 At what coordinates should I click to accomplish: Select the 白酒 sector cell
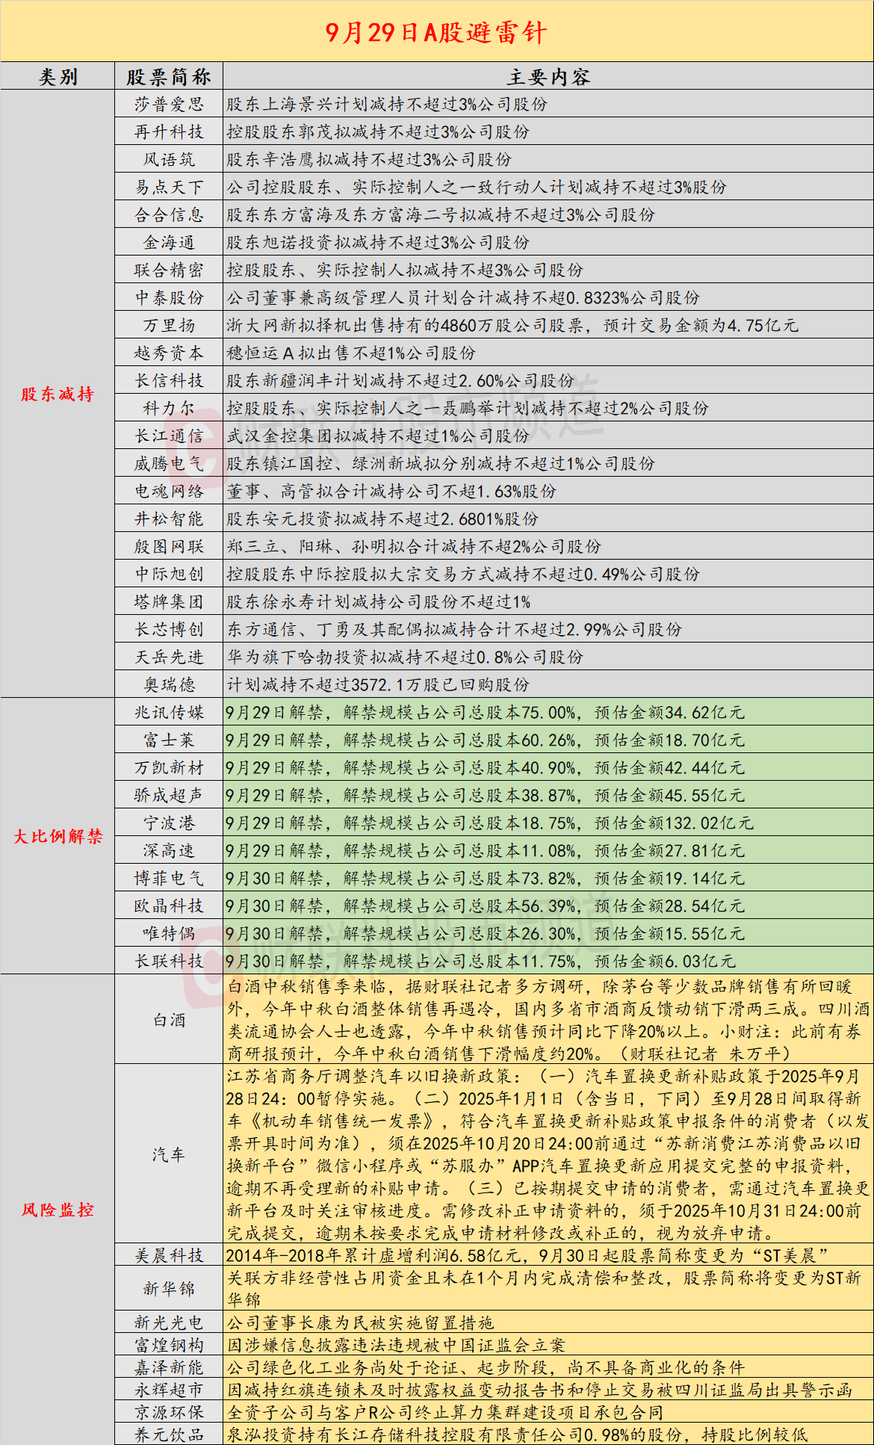coord(169,1020)
